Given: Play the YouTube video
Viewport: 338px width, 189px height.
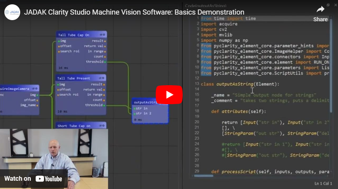Looking at the screenshot, I should pos(169,95).
